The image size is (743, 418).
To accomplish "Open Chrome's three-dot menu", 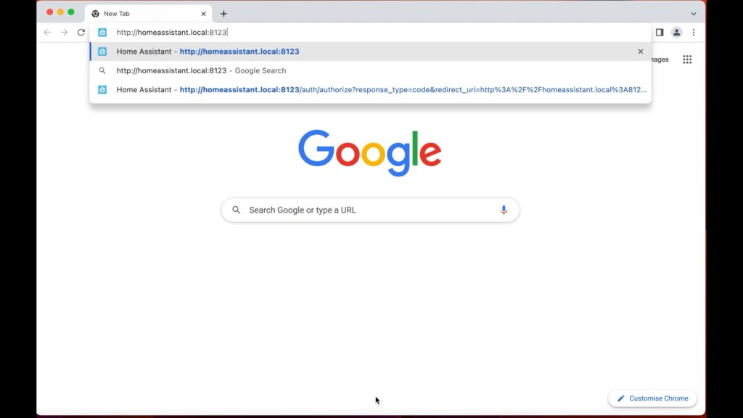I will click(693, 32).
